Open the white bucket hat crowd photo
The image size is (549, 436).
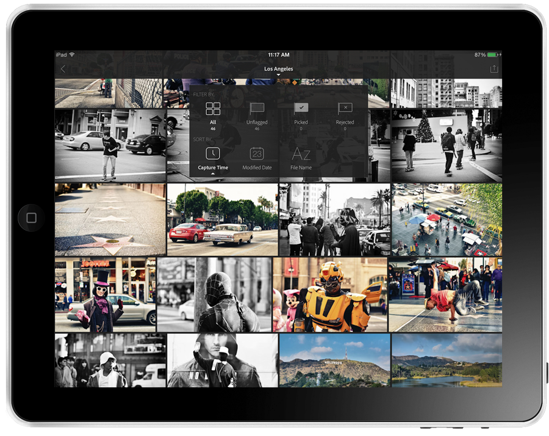point(110,360)
